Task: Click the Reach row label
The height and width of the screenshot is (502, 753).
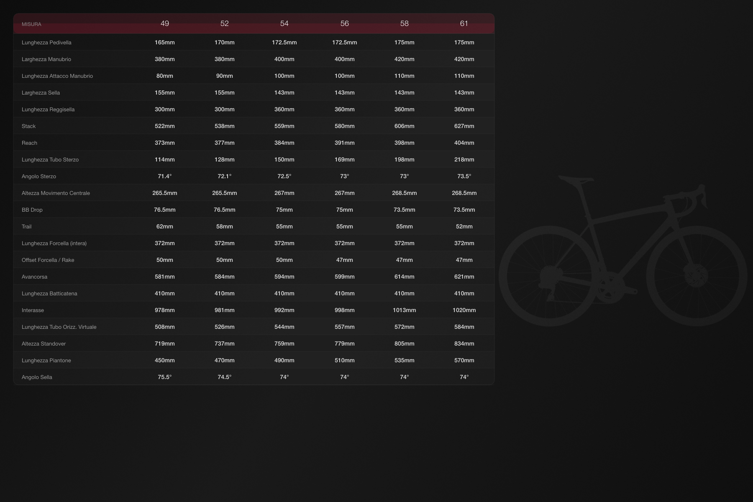Action: 29,143
